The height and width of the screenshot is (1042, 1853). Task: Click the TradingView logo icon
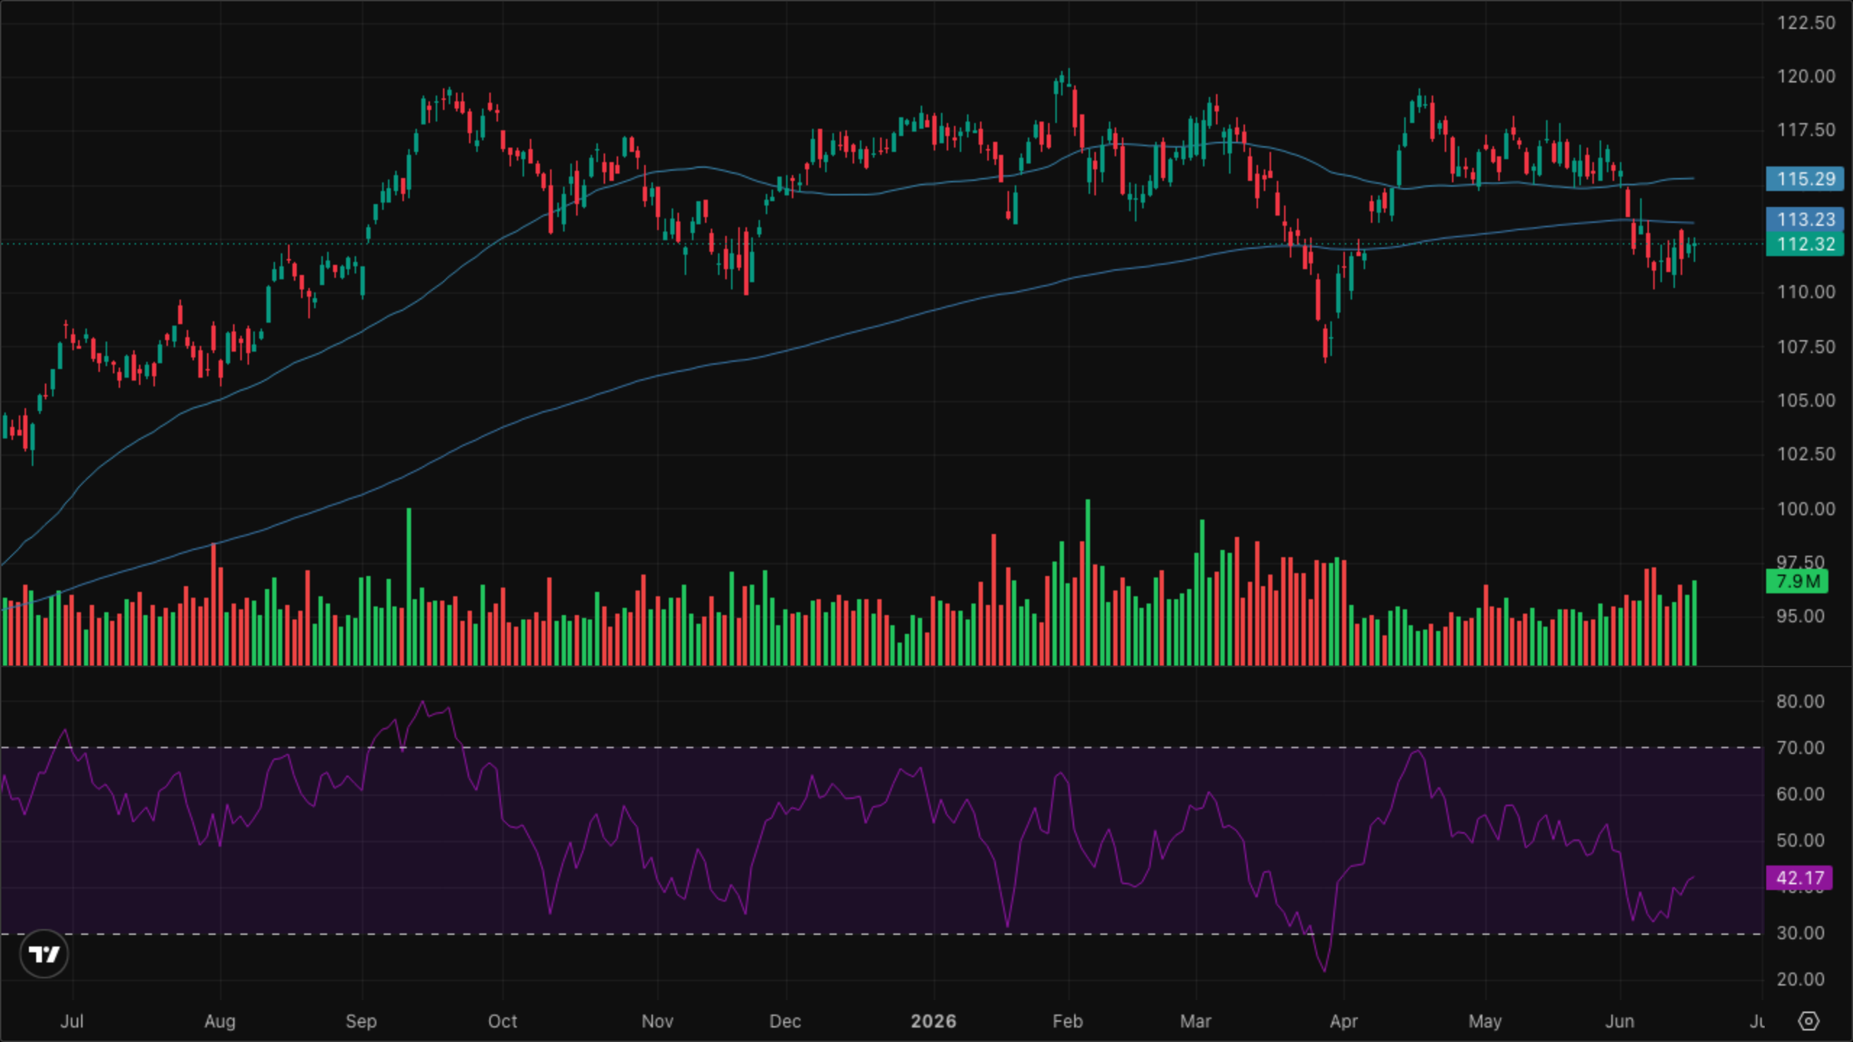44,954
